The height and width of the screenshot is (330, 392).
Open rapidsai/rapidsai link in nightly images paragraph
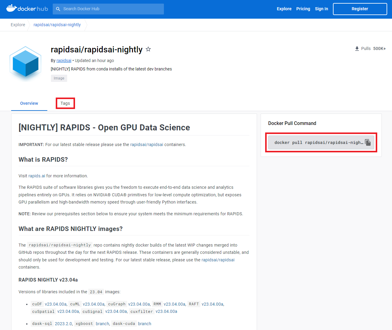click(x=218, y=260)
